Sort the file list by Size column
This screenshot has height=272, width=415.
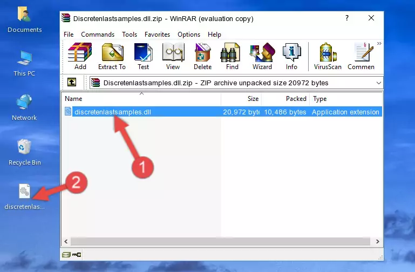[241, 99]
